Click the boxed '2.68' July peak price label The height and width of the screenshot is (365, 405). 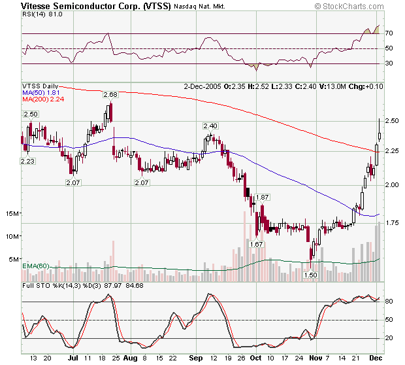click(110, 95)
